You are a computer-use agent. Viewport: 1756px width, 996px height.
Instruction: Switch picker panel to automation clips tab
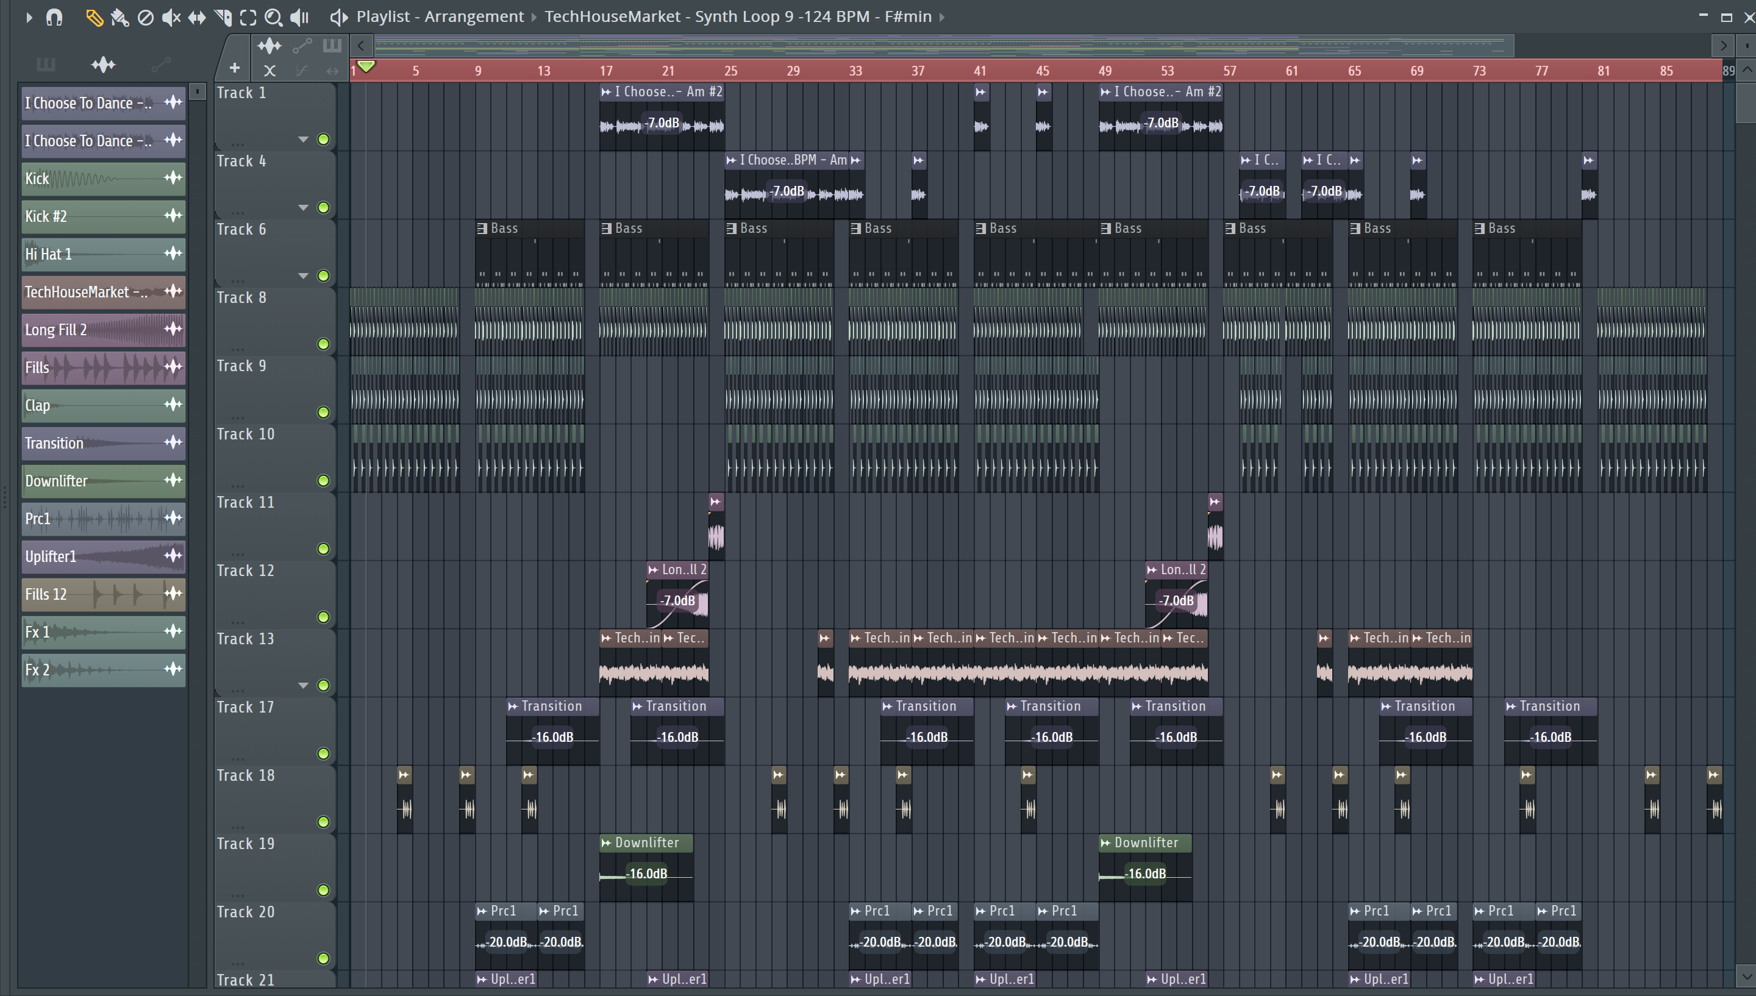[x=161, y=65]
